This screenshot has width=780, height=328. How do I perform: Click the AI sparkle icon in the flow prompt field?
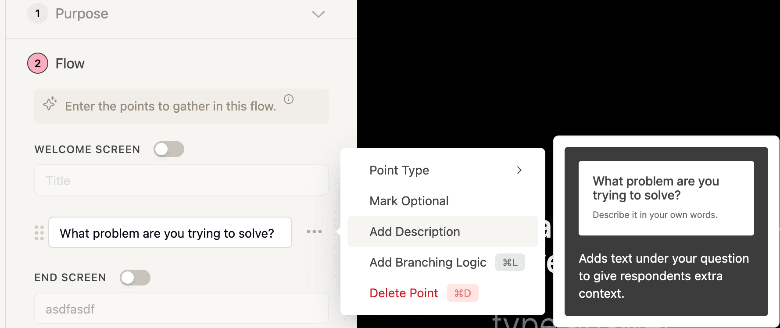[50, 104]
